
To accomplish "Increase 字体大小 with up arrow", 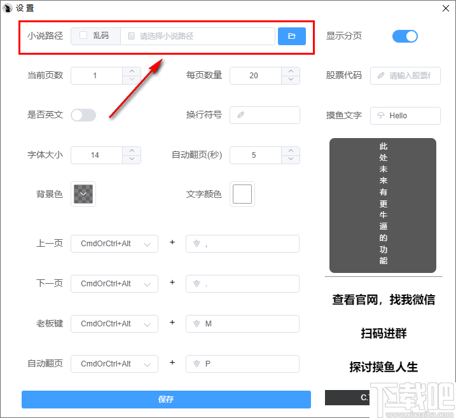I will click(132, 151).
